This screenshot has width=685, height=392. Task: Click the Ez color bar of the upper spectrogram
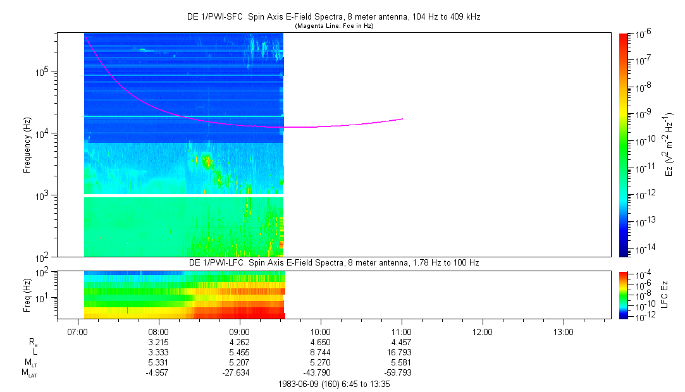[624, 145]
